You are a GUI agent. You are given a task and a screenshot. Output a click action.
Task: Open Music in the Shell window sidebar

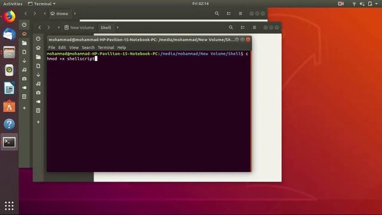(x=38, y=84)
